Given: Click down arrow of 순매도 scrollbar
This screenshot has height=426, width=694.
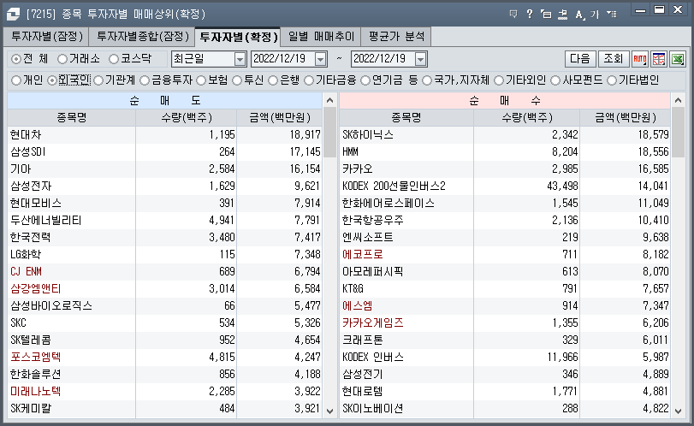Looking at the screenshot, I should [329, 411].
